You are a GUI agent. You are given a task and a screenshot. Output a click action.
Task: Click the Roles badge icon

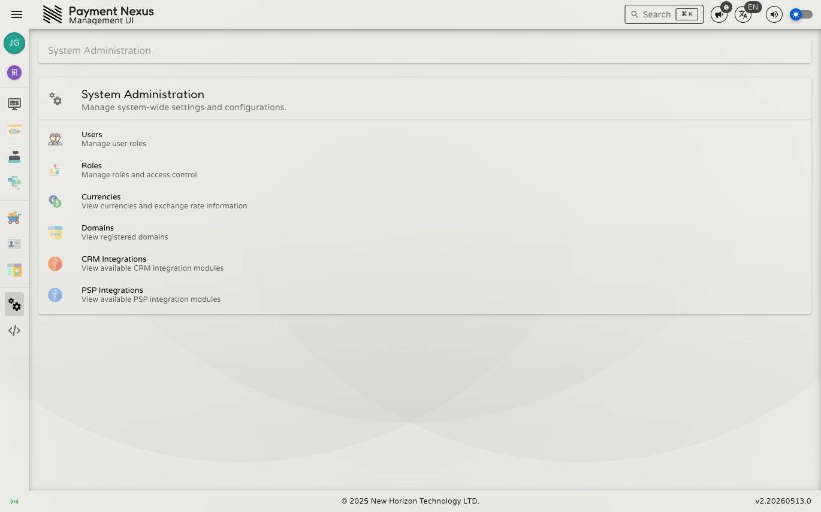click(x=55, y=170)
